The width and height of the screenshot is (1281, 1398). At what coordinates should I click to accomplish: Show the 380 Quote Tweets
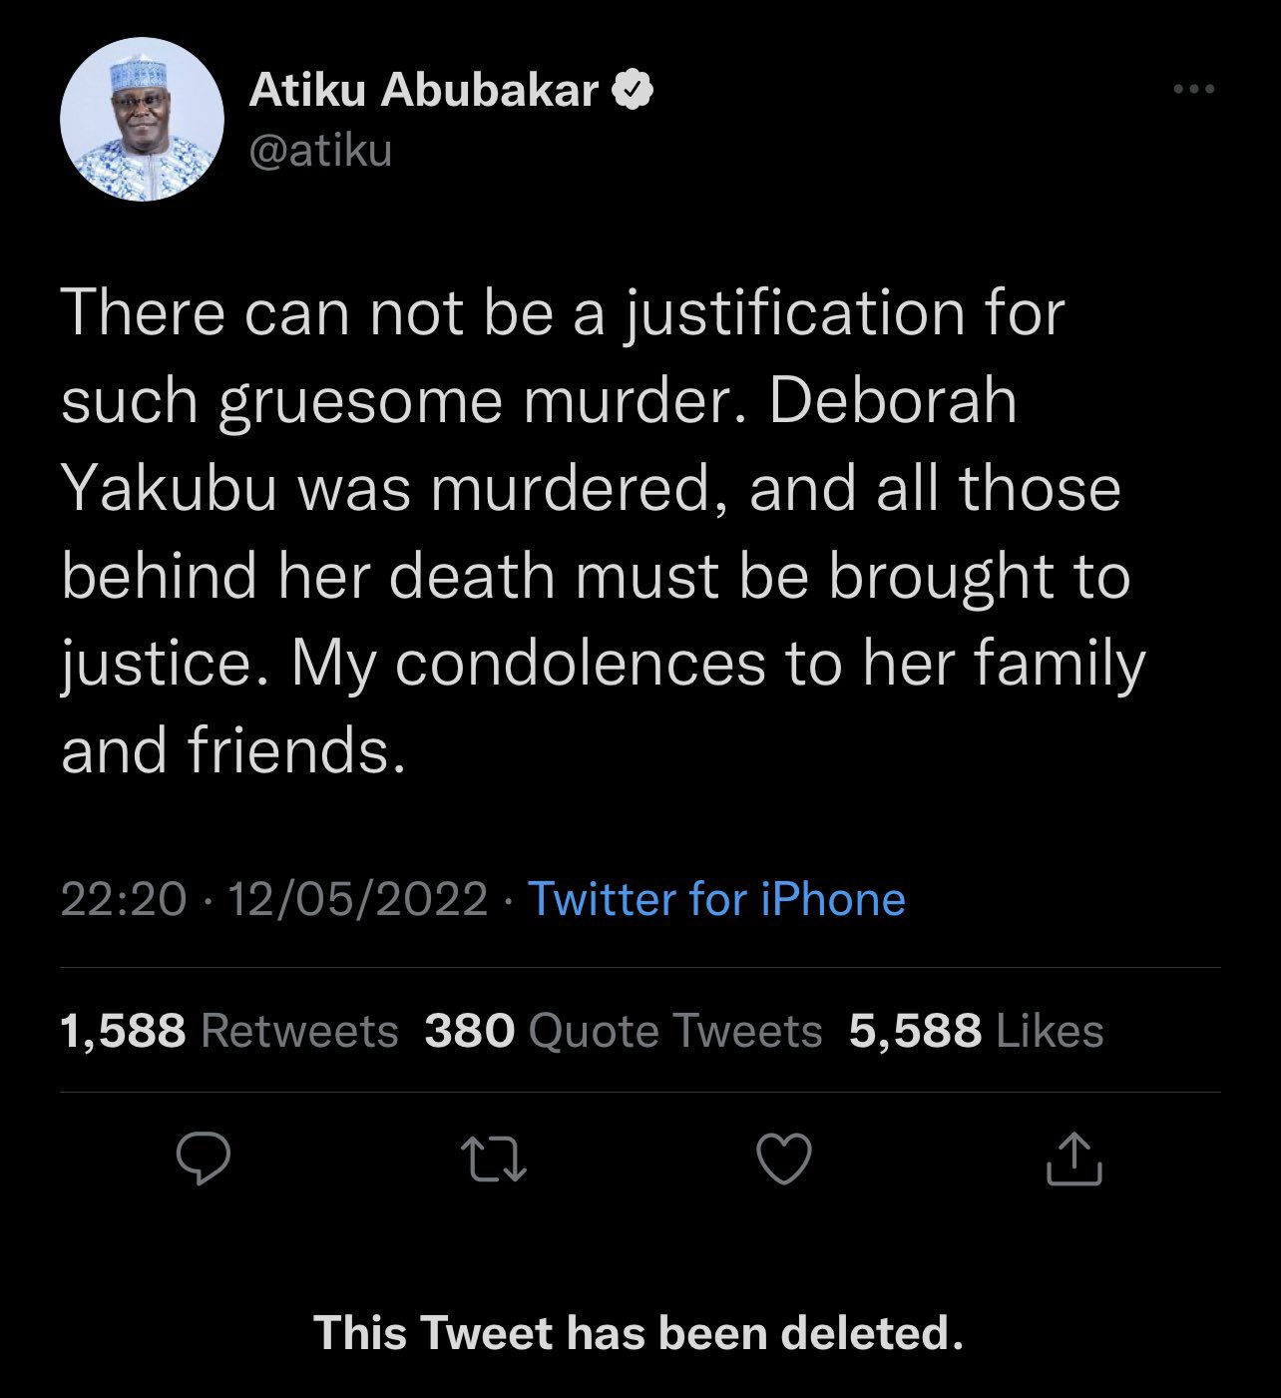624,1031
